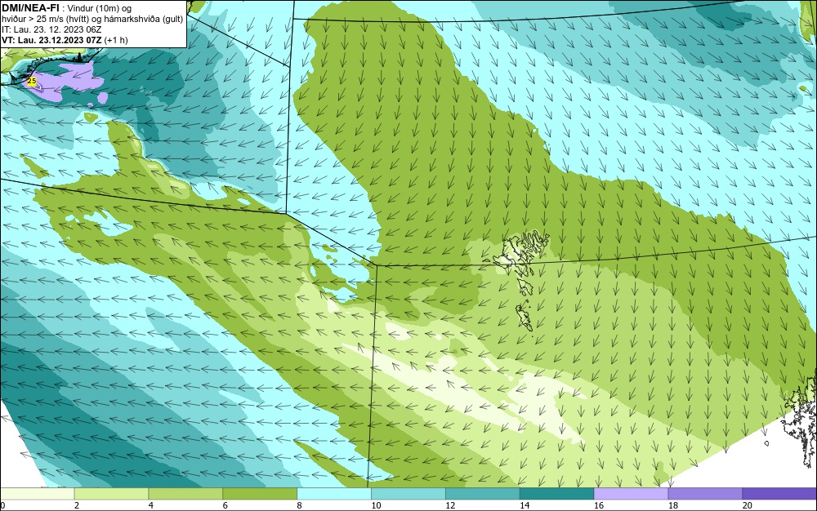This screenshot has height=511, width=817.
Task: Click the 'IT: Lau. 23. 12. 2023 06Z' line
Action: coord(51,29)
